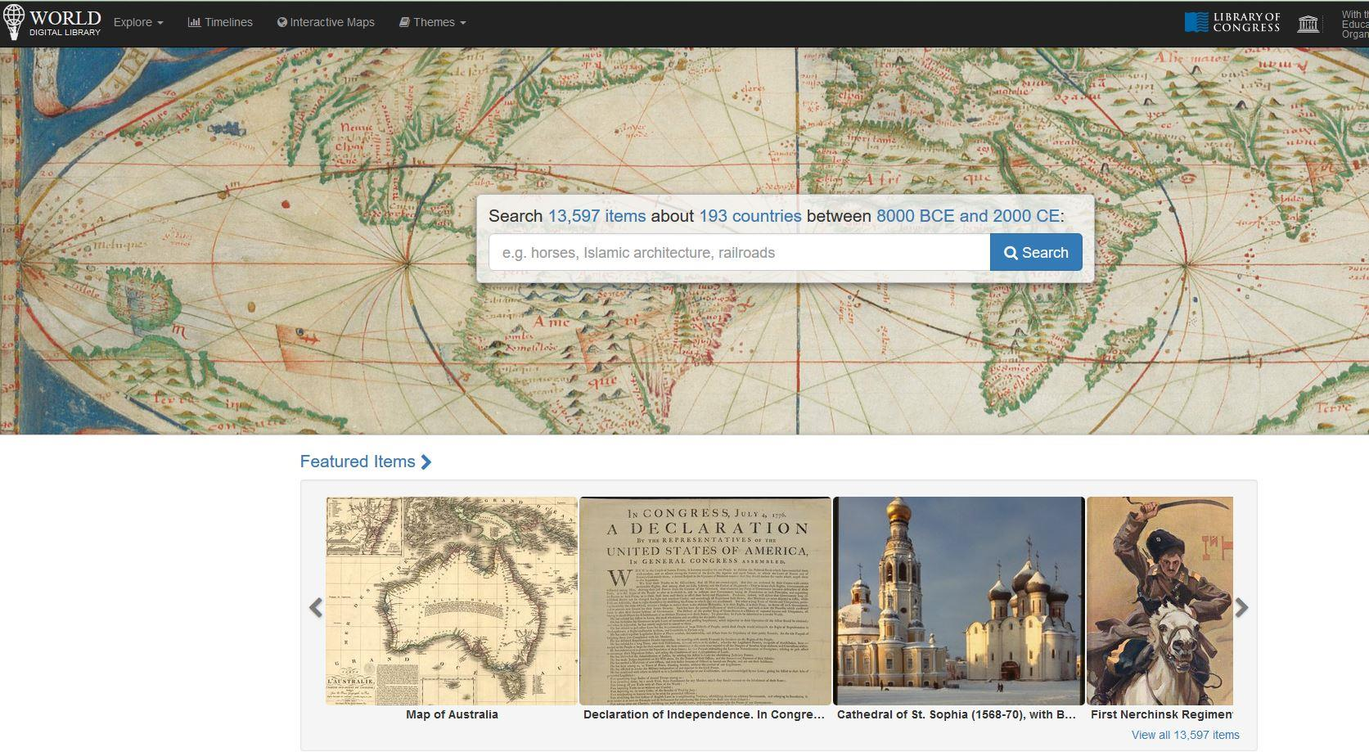The image size is (1369, 752).
Task: Click the UNESCO temple icon
Action: click(1308, 23)
